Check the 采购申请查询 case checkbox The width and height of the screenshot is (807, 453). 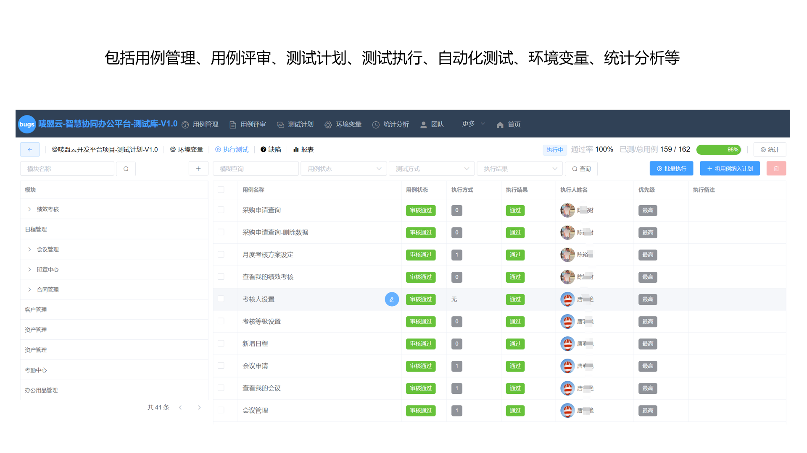221,210
